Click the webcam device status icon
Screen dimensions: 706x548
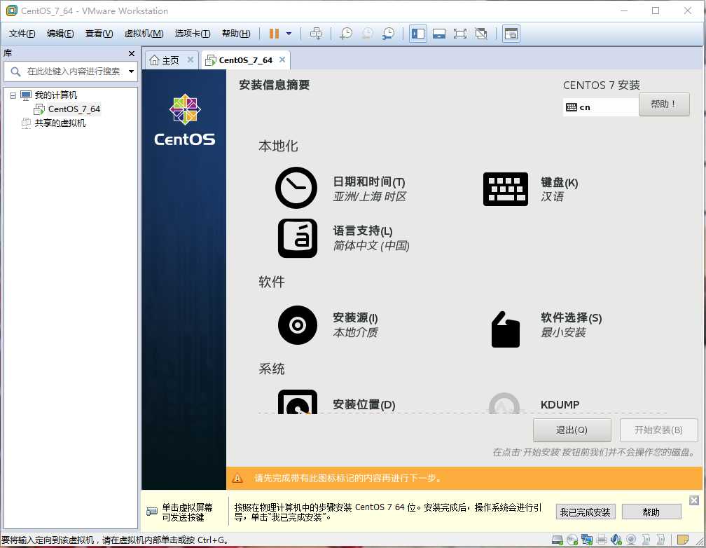[631, 540]
